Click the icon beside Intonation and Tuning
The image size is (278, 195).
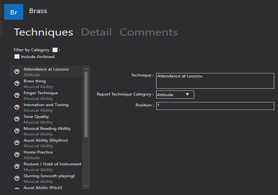17,107
